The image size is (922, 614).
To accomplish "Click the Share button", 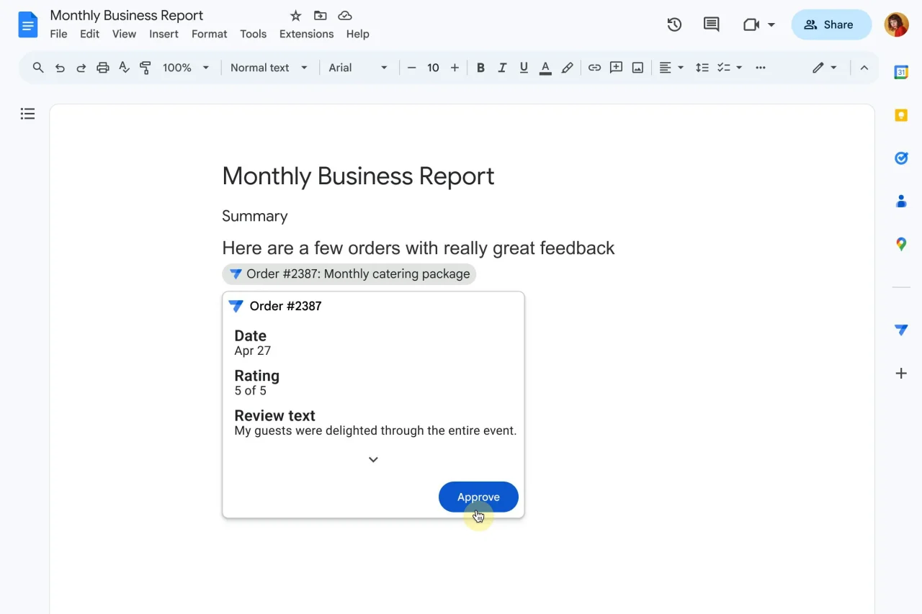I will pyautogui.click(x=831, y=24).
